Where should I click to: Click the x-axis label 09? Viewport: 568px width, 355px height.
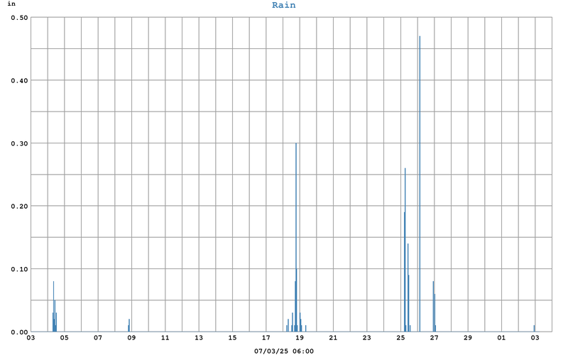[x=131, y=338]
